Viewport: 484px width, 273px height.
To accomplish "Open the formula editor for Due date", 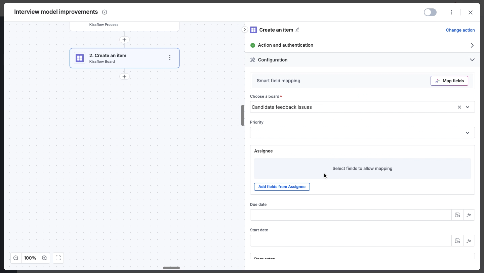I will point(469,215).
